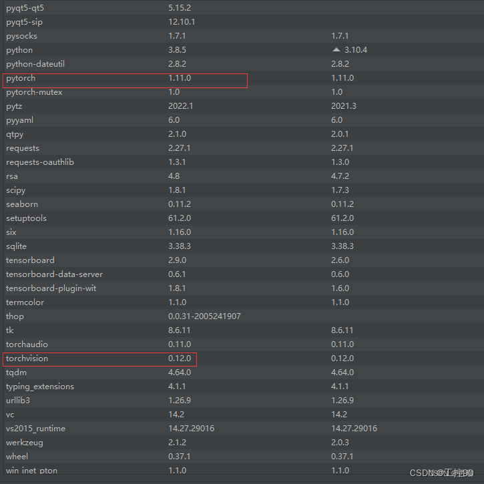The height and width of the screenshot is (484, 484).
Task: Select the vc package name
Action: point(10,415)
